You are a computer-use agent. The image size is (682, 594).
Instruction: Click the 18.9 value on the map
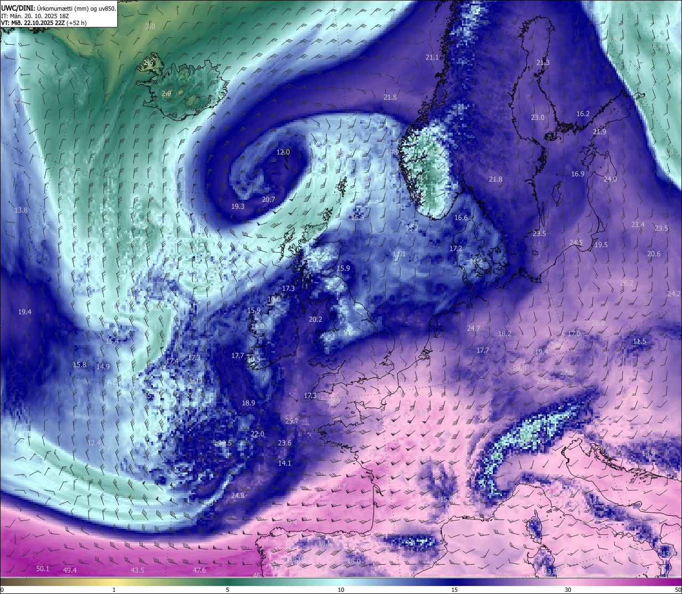point(248,403)
